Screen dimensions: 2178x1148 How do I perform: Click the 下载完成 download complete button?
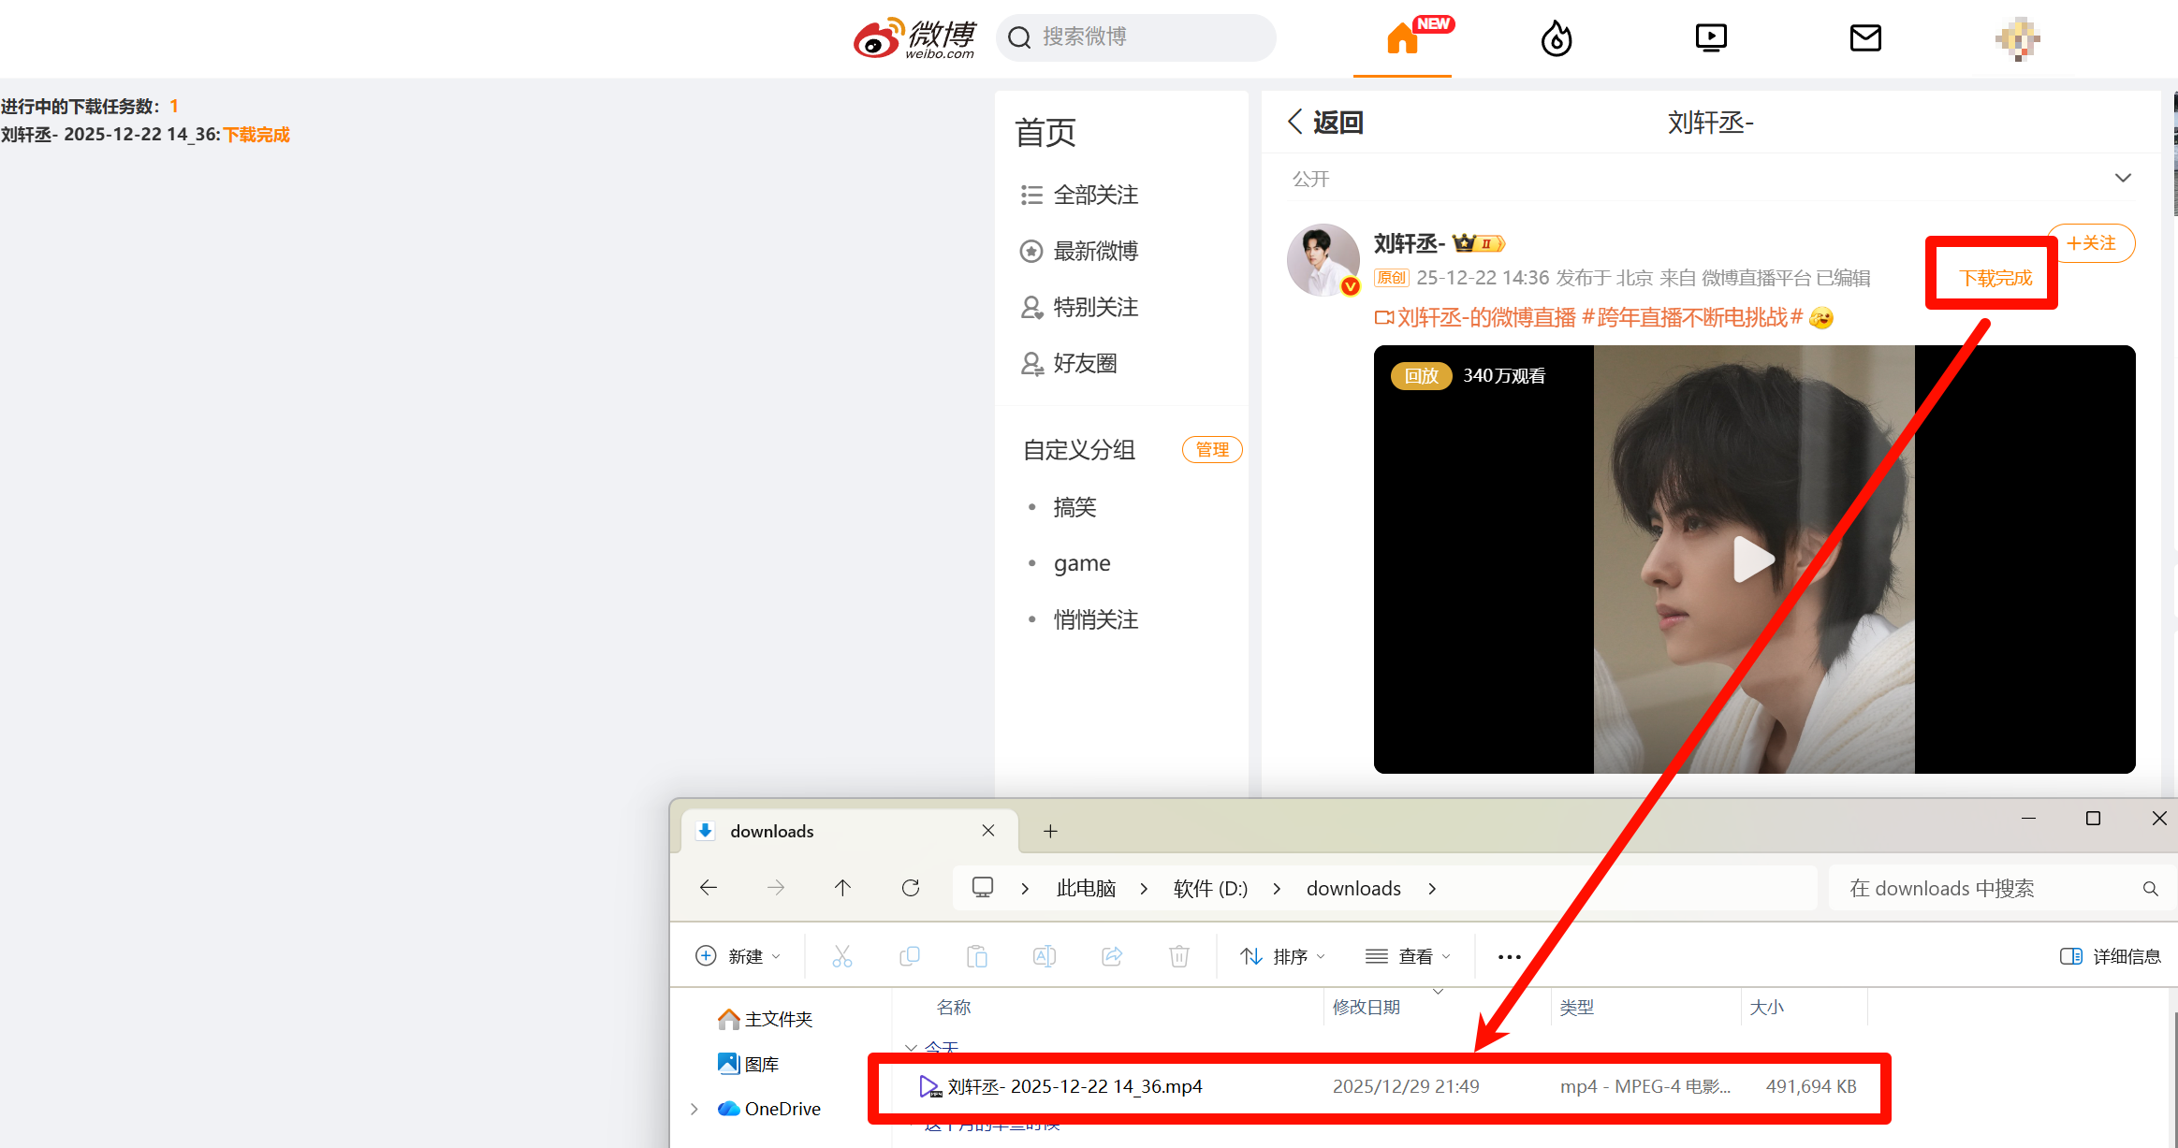[1992, 277]
